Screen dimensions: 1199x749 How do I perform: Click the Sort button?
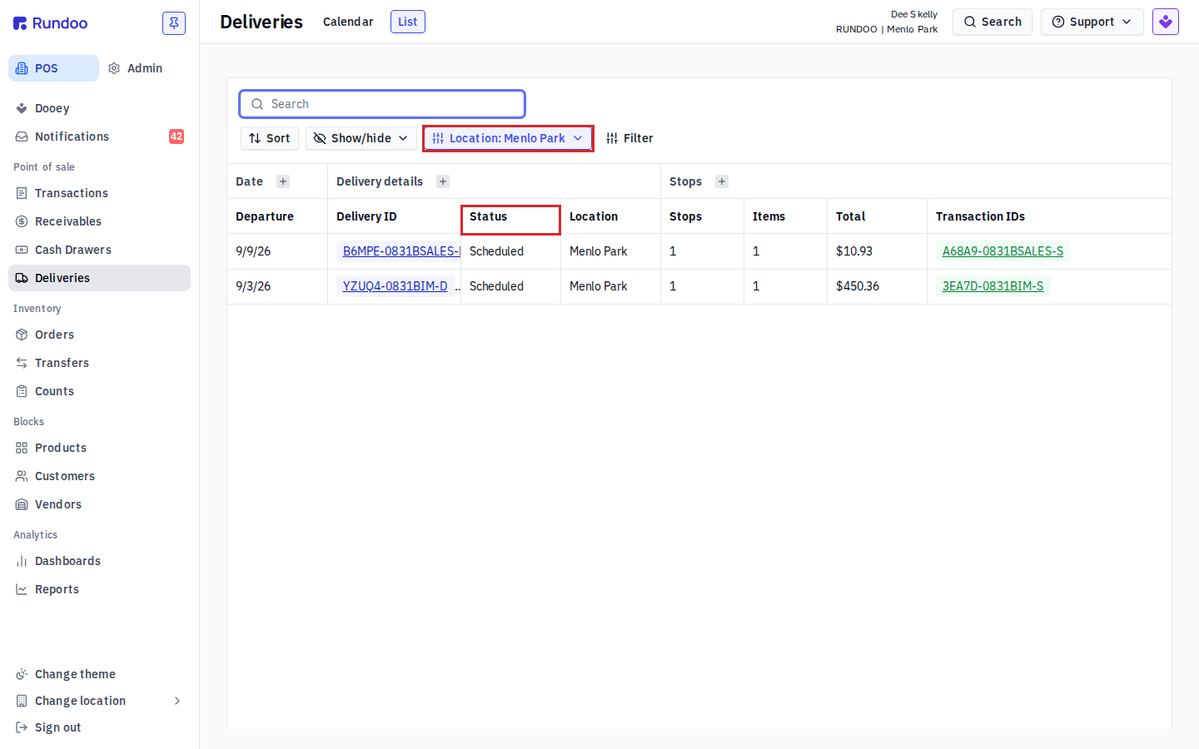pos(270,138)
